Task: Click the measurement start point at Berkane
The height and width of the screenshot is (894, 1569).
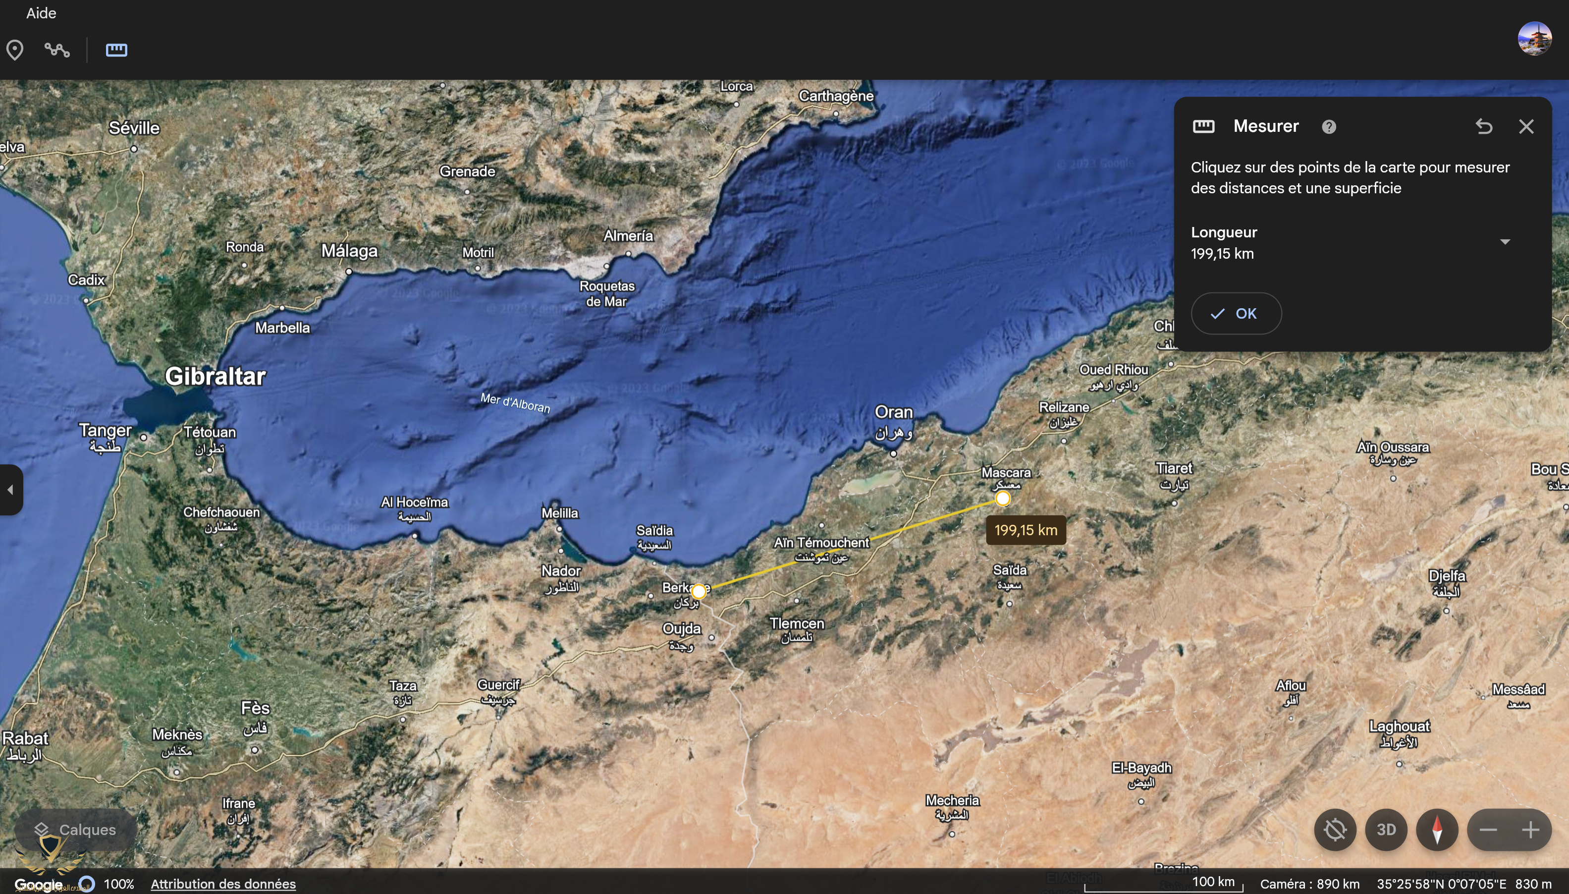Action: [699, 591]
